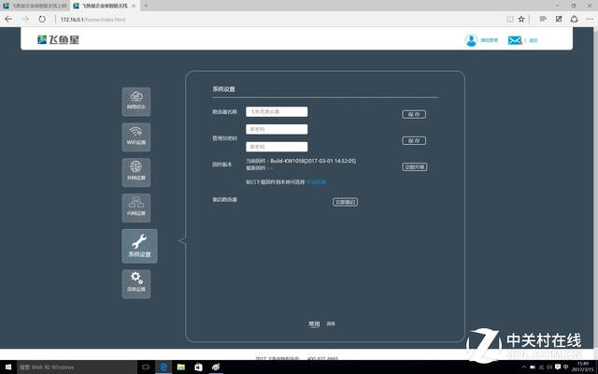The height and width of the screenshot is (374, 598).
Task: Open the network status cloud icon
Action: click(136, 102)
